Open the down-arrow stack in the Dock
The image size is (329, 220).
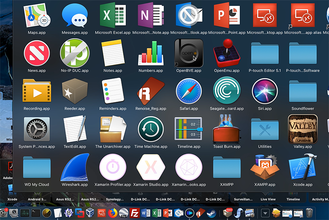(x=265, y=213)
